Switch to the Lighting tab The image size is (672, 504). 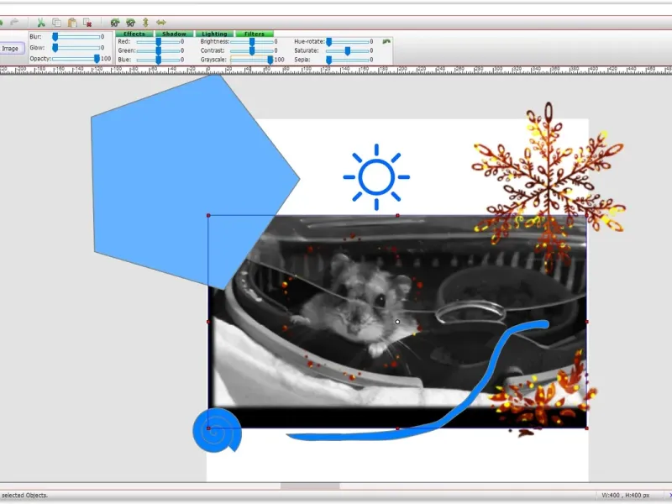coord(214,34)
